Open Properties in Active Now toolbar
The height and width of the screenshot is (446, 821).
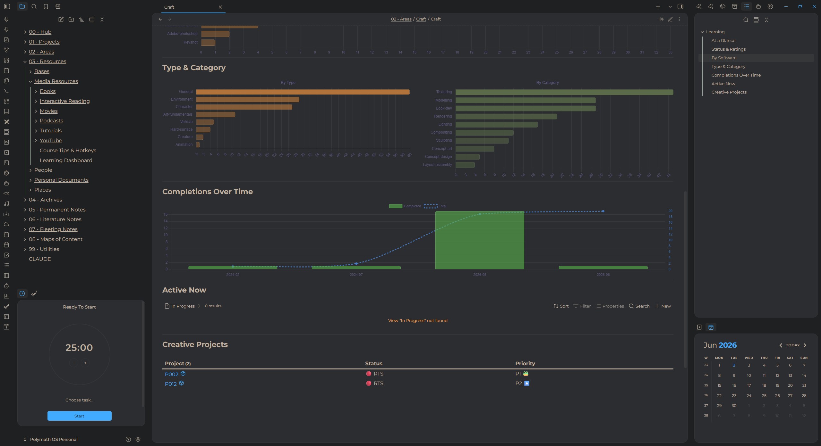click(610, 306)
